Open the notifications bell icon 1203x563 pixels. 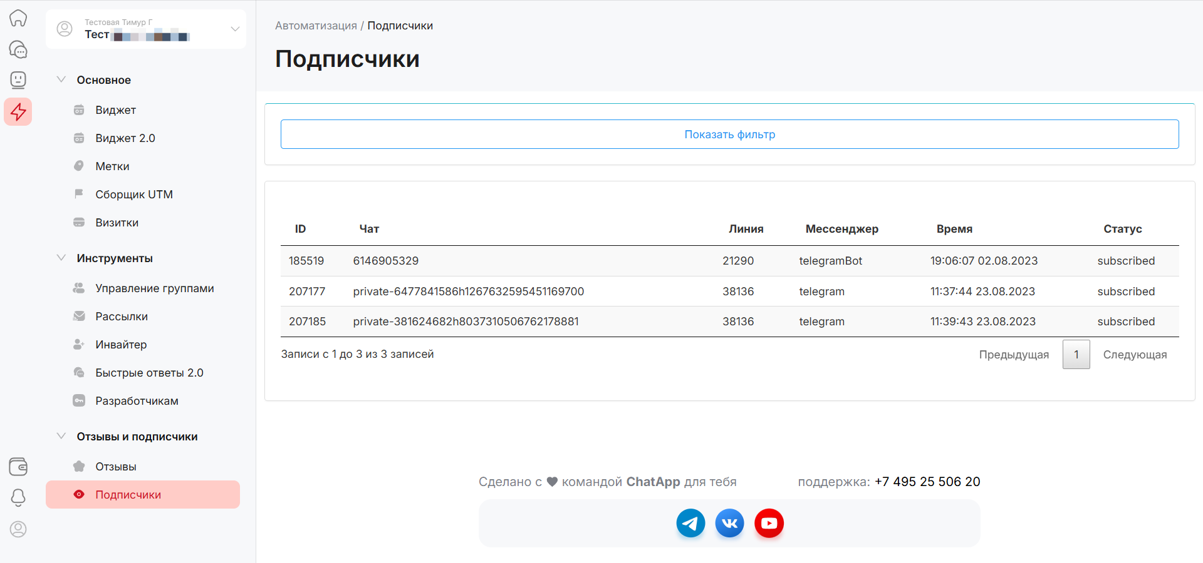(18, 498)
